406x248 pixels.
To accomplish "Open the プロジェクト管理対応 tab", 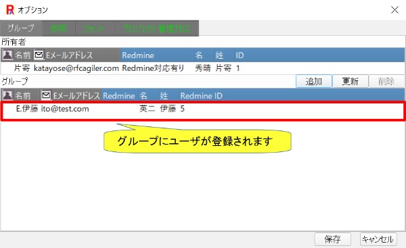I will coord(156,28).
